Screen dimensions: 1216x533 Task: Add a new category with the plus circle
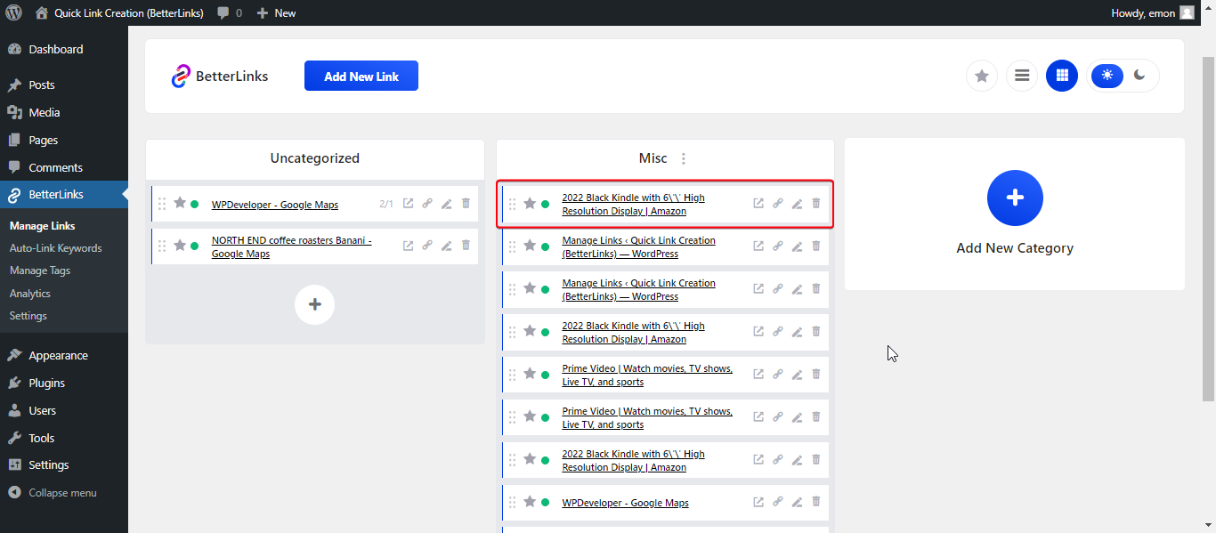1015,198
